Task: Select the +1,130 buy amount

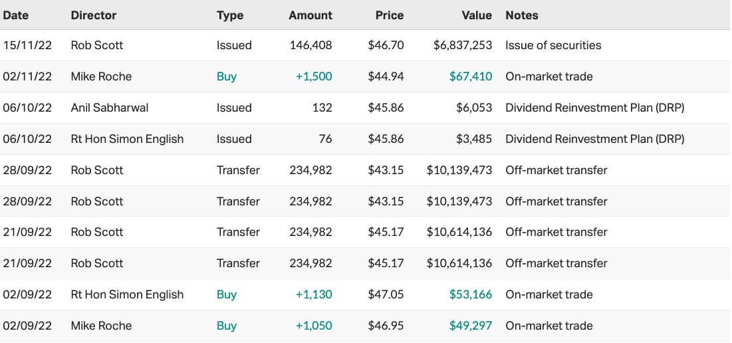Action: tap(314, 294)
